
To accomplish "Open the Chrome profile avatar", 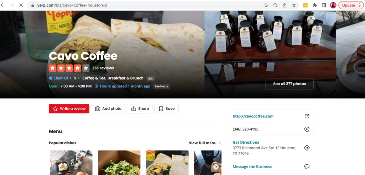I will point(333,5).
